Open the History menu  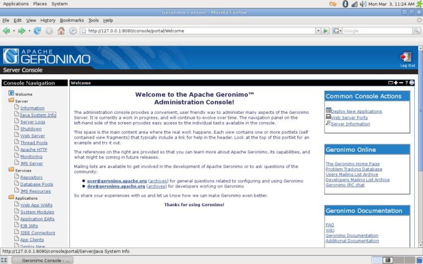pyautogui.click(x=48, y=20)
